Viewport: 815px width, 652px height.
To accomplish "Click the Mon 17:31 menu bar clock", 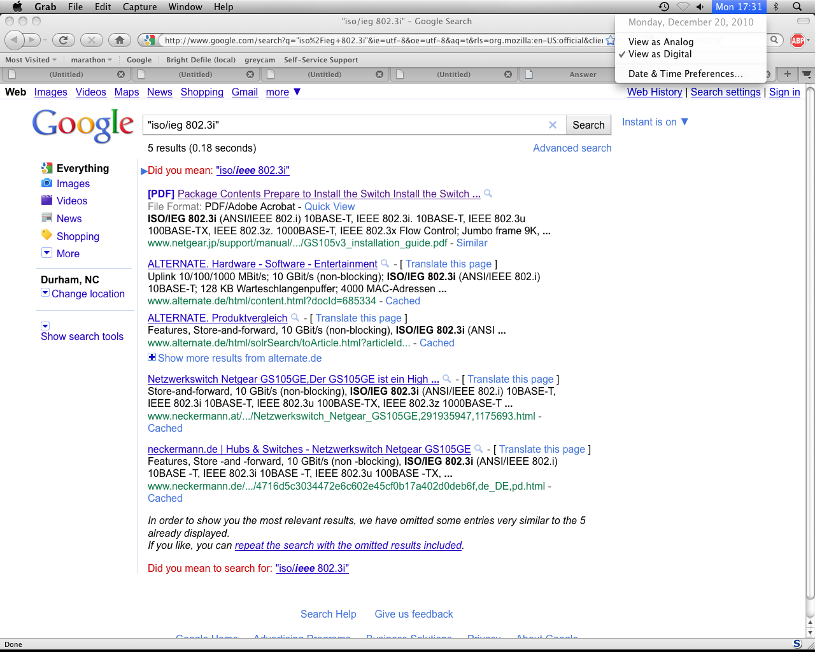I will (x=739, y=6).
